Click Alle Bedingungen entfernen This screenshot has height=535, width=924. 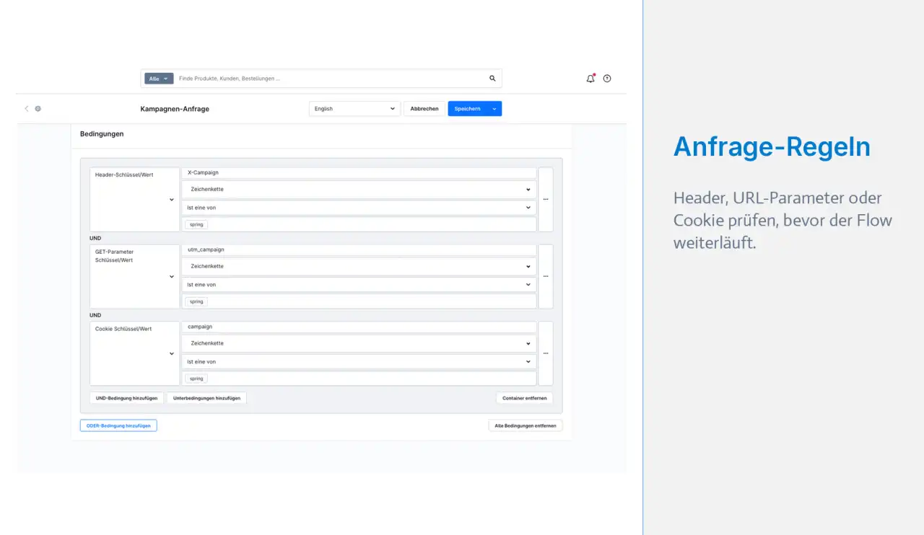pos(526,425)
